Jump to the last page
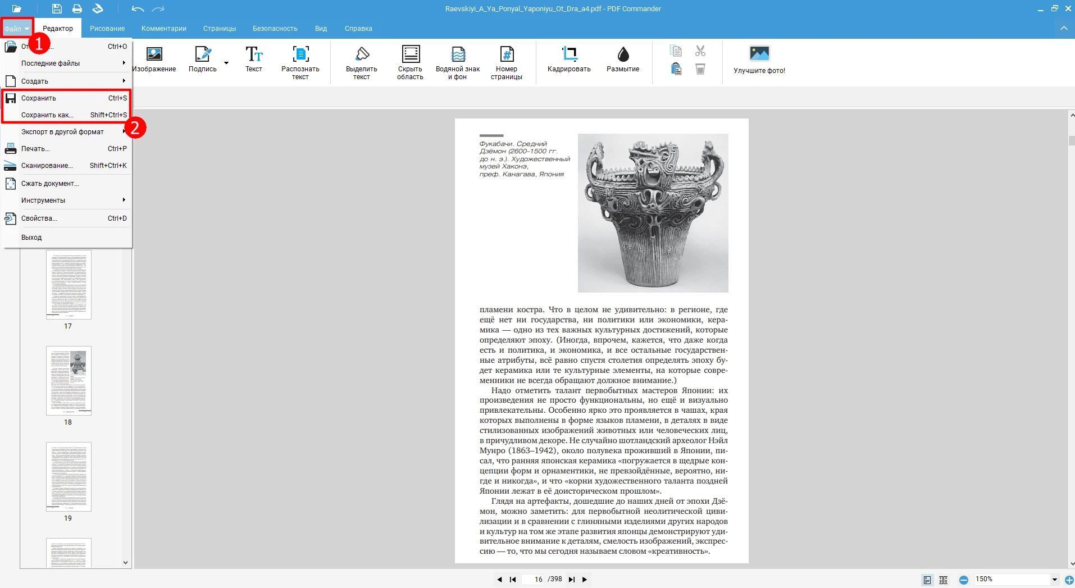The image size is (1075, 588). [572, 580]
